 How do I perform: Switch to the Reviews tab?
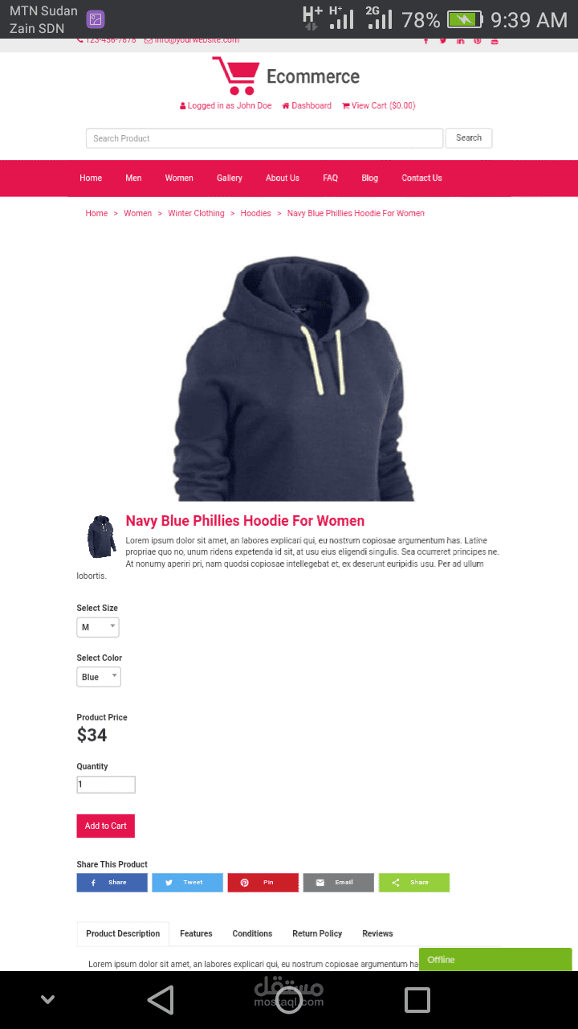tap(377, 934)
